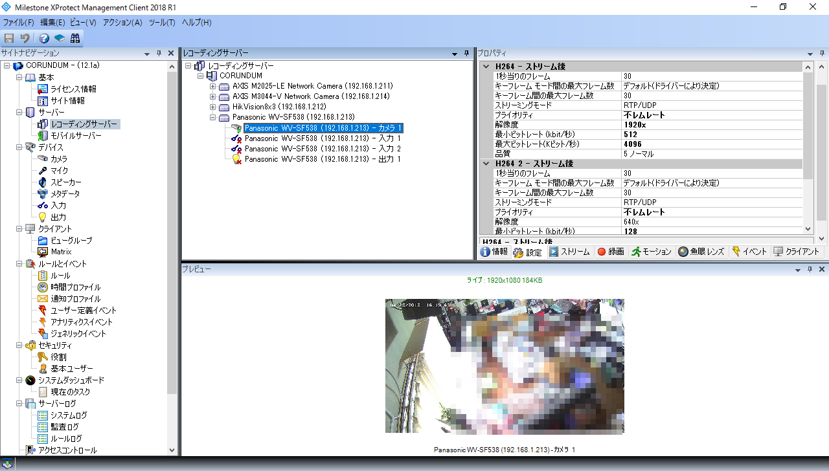Open the 編集(E) menu
The height and width of the screenshot is (471, 829).
[52, 23]
